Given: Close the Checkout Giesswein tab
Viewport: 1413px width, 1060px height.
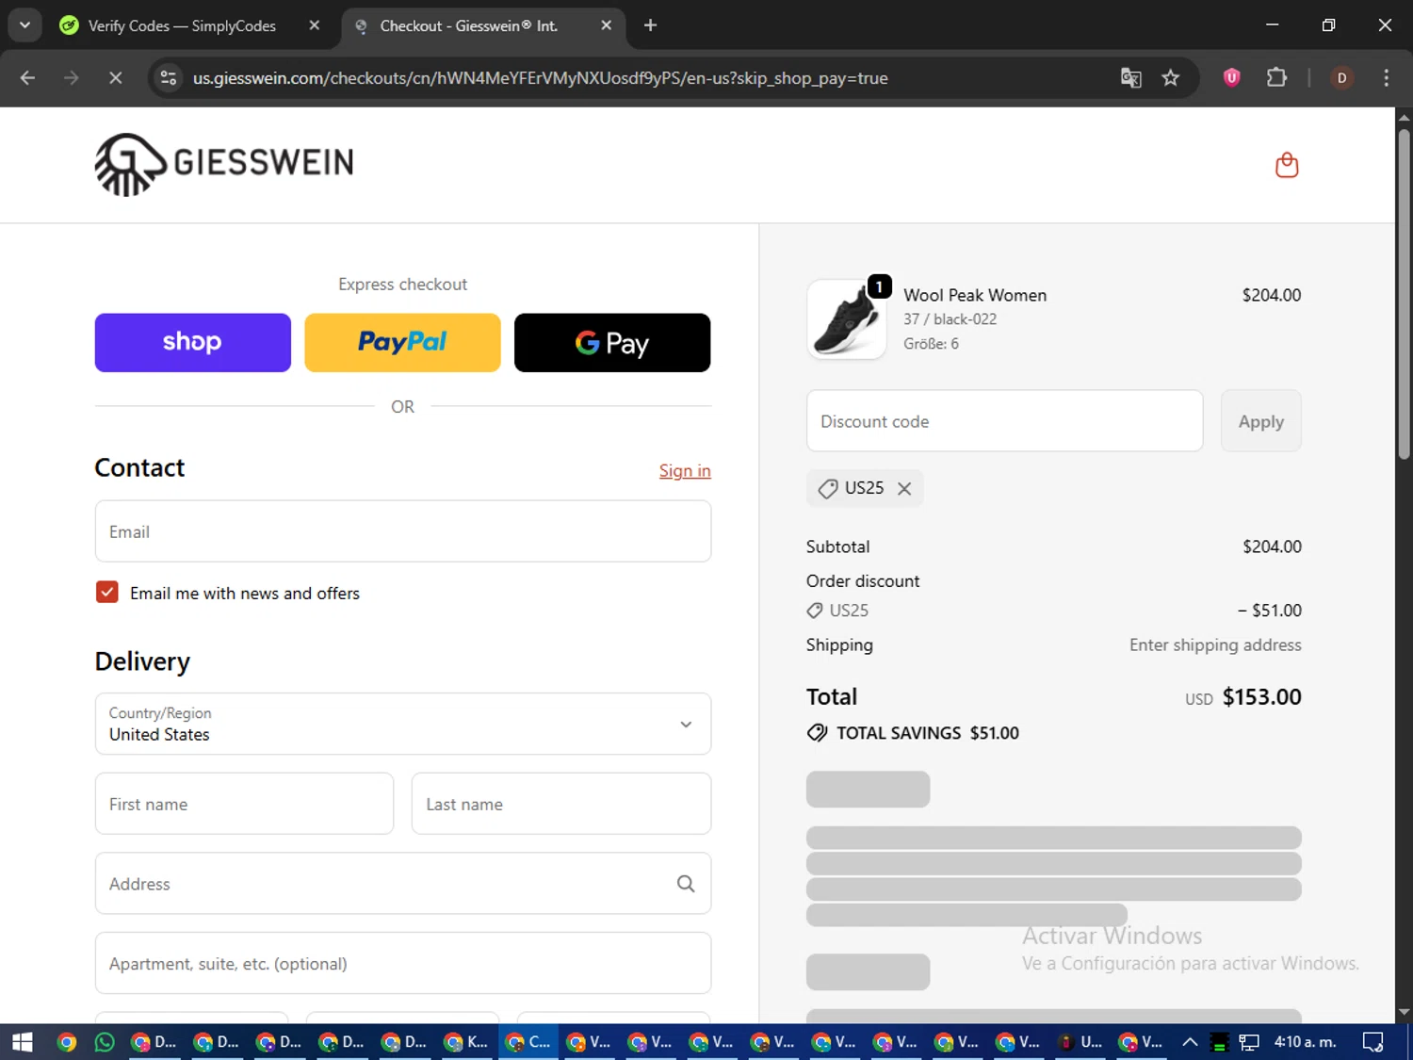Looking at the screenshot, I should click(x=607, y=25).
